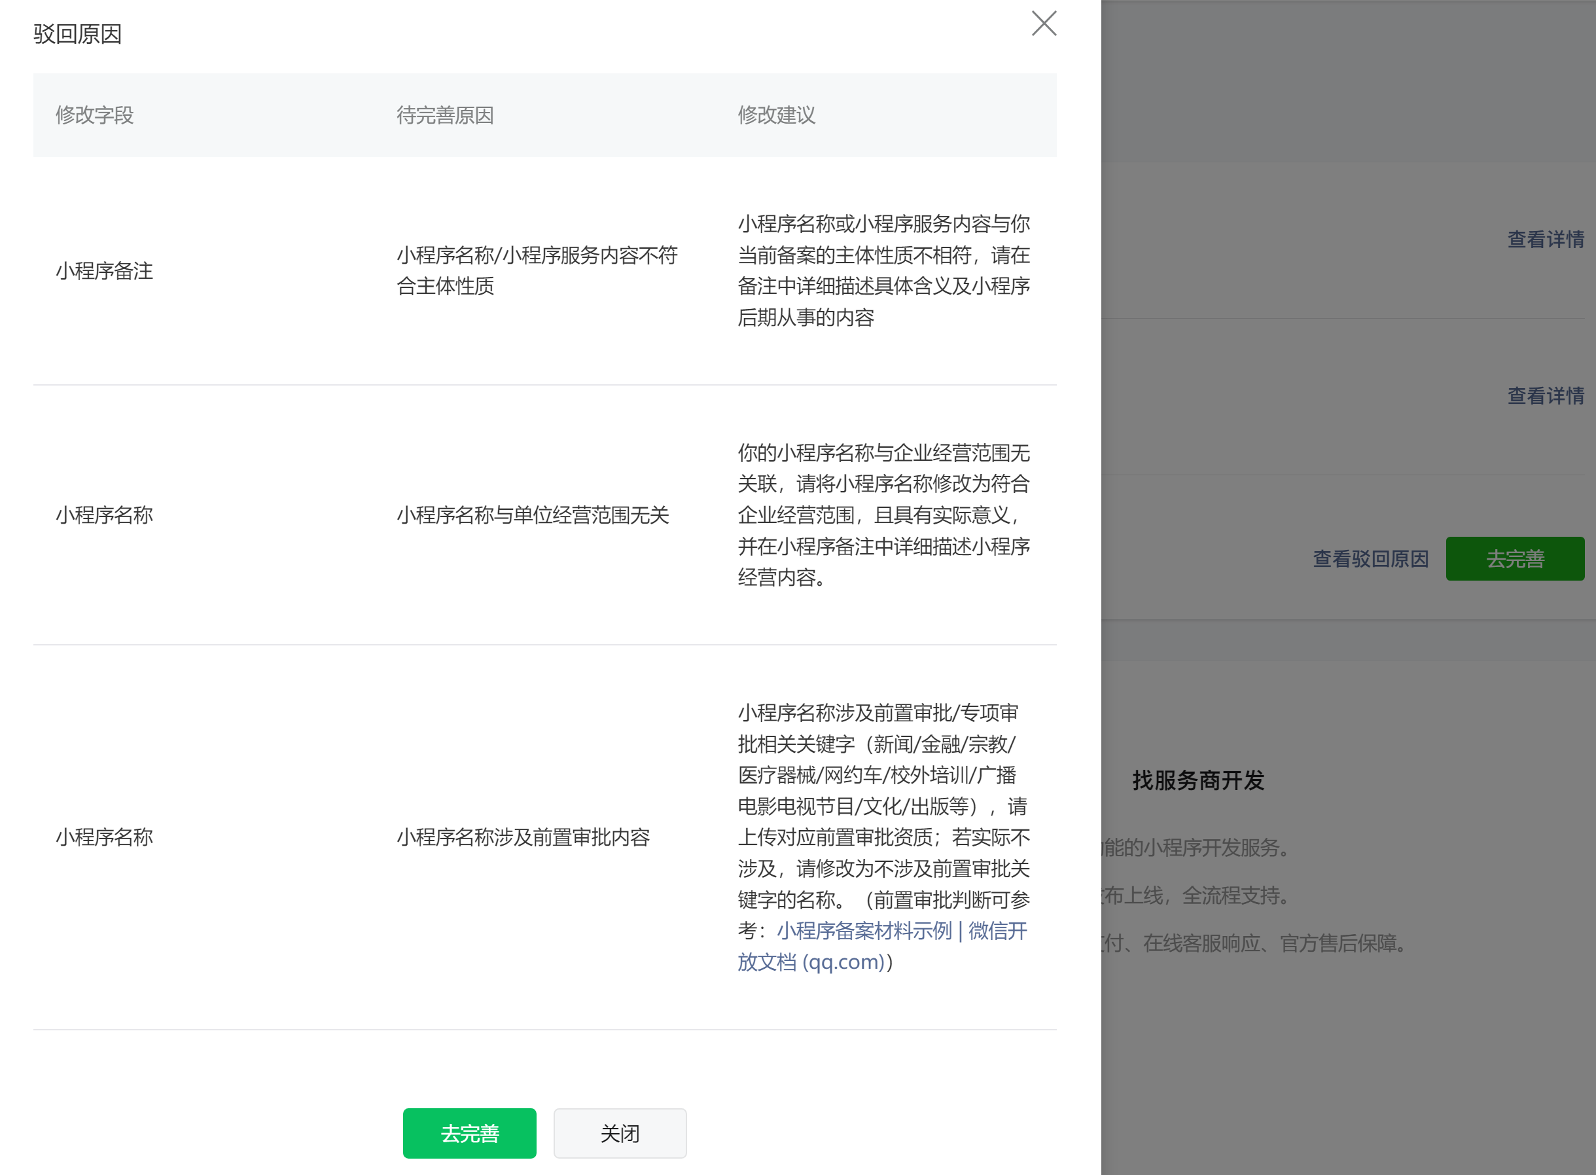Select the 修改建议 column header
This screenshot has height=1175, width=1596.
pos(776,115)
